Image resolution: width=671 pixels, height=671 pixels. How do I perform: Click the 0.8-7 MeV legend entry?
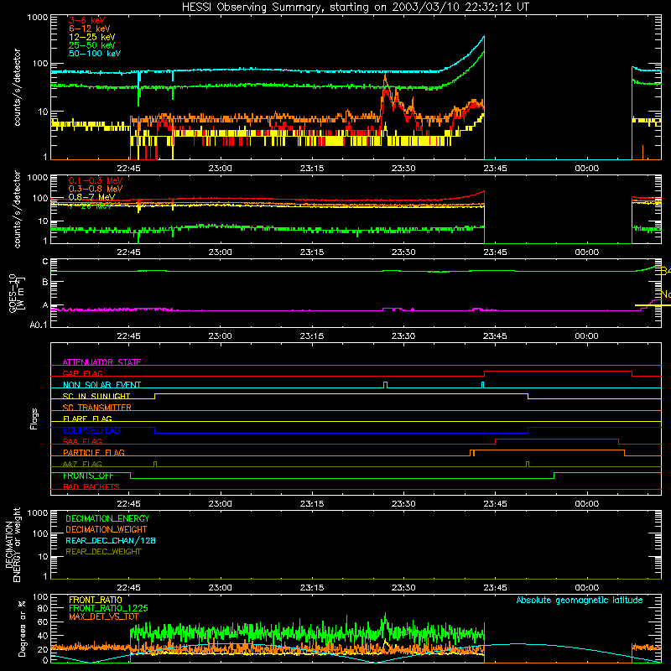(91, 197)
